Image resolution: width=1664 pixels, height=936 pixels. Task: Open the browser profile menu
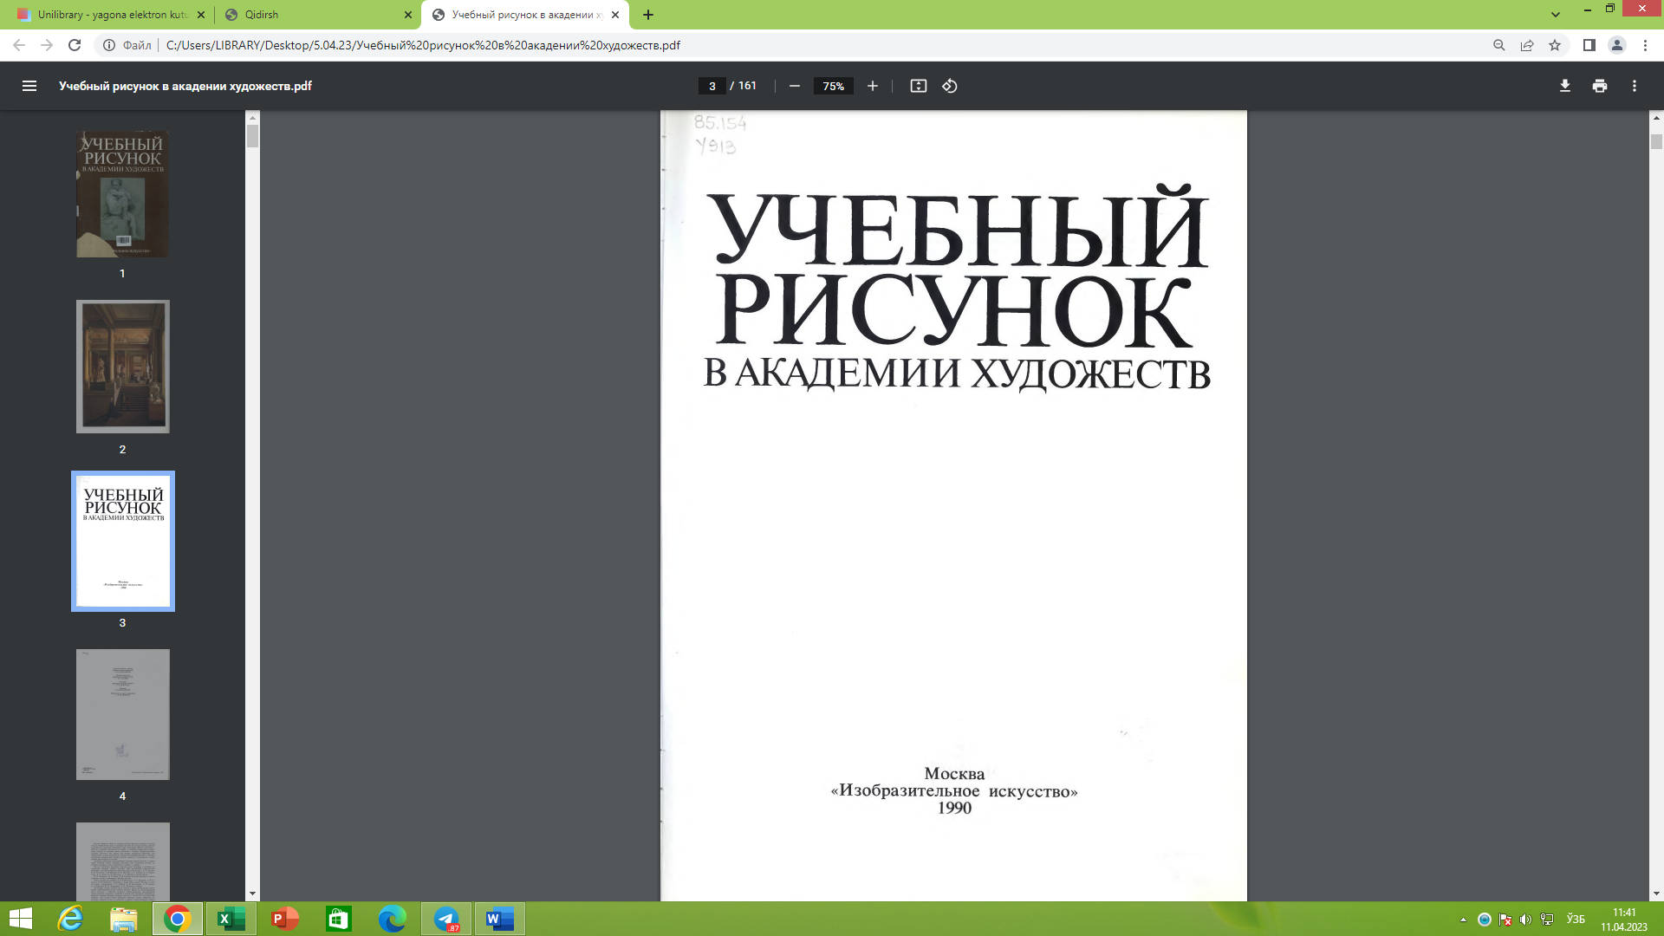click(x=1616, y=45)
